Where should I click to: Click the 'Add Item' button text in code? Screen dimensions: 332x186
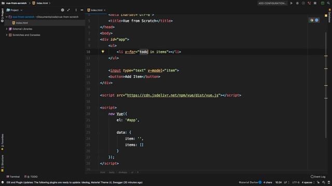tap(133, 77)
